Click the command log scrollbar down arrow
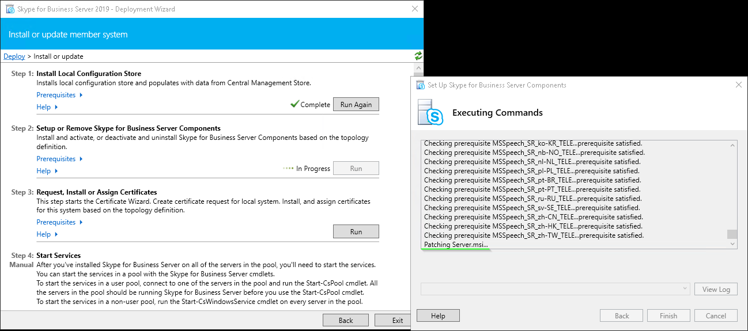The height and width of the screenshot is (331, 748). tap(732, 244)
